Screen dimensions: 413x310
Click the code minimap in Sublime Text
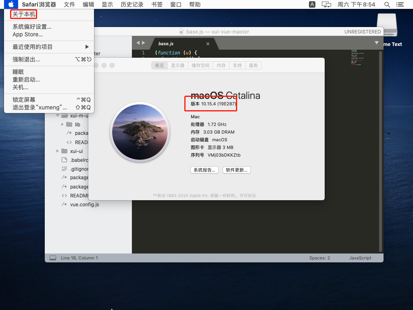click(357, 57)
